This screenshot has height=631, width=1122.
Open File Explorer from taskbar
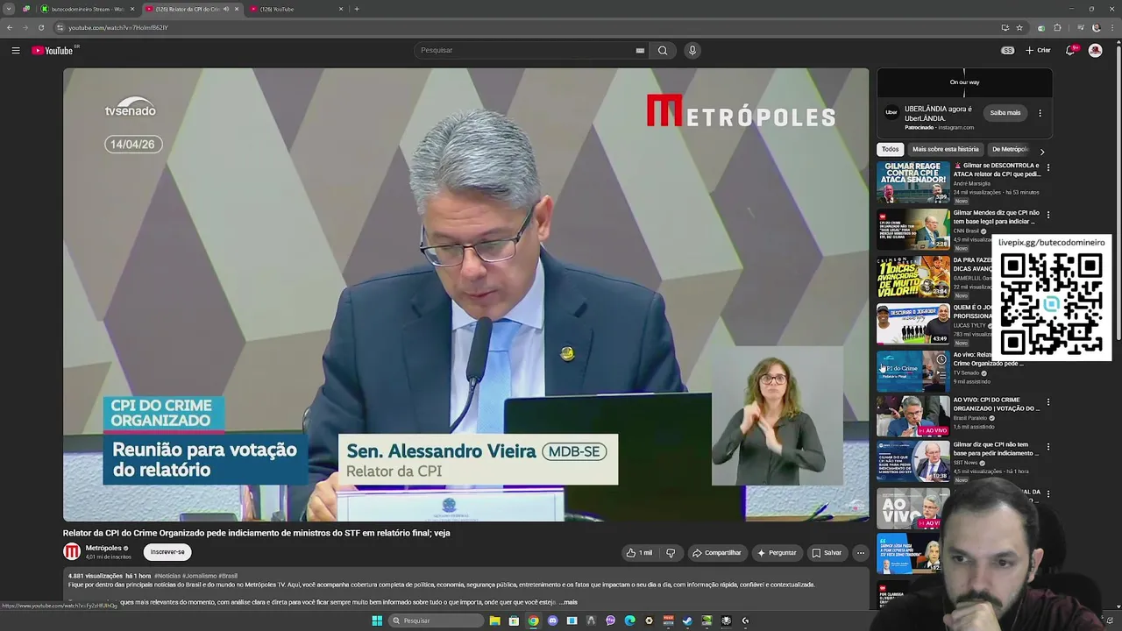(x=494, y=620)
